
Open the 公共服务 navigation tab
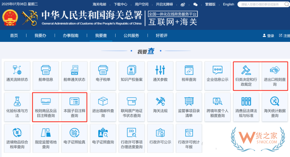131,36
